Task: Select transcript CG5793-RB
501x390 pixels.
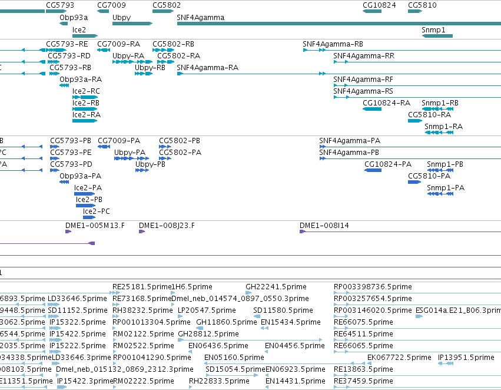Action: 70,67
